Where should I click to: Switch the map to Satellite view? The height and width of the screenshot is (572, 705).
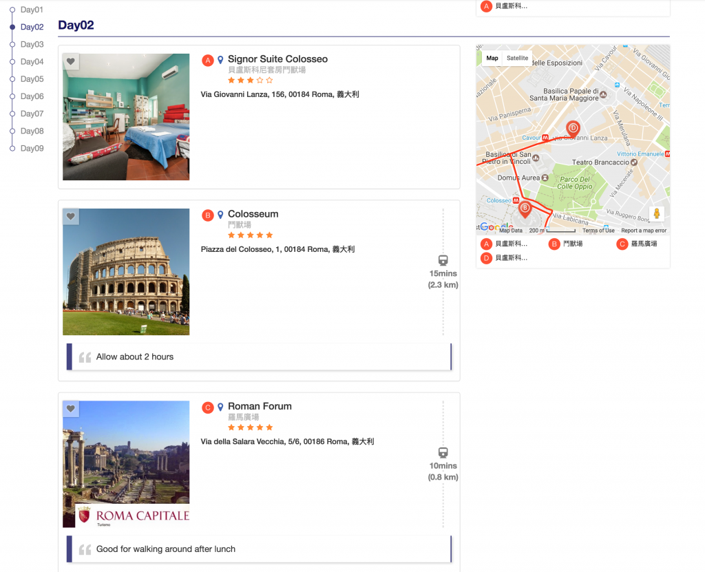tap(517, 59)
